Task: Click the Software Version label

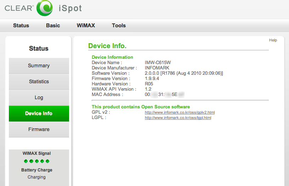Action: [110, 73]
